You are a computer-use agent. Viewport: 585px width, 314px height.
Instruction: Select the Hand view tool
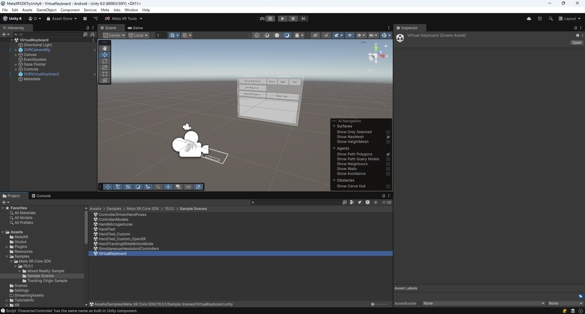pyautogui.click(x=105, y=48)
